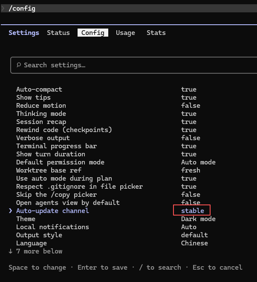Select Open agents view by default row

108,203
